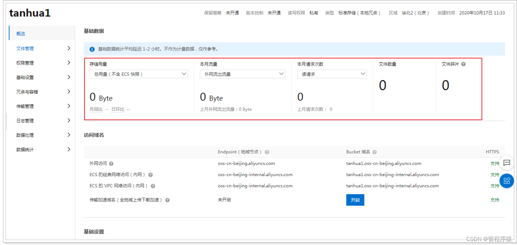Open the 读请求 dropdown
Screen dimensions: 517x245
coord(332,74)
